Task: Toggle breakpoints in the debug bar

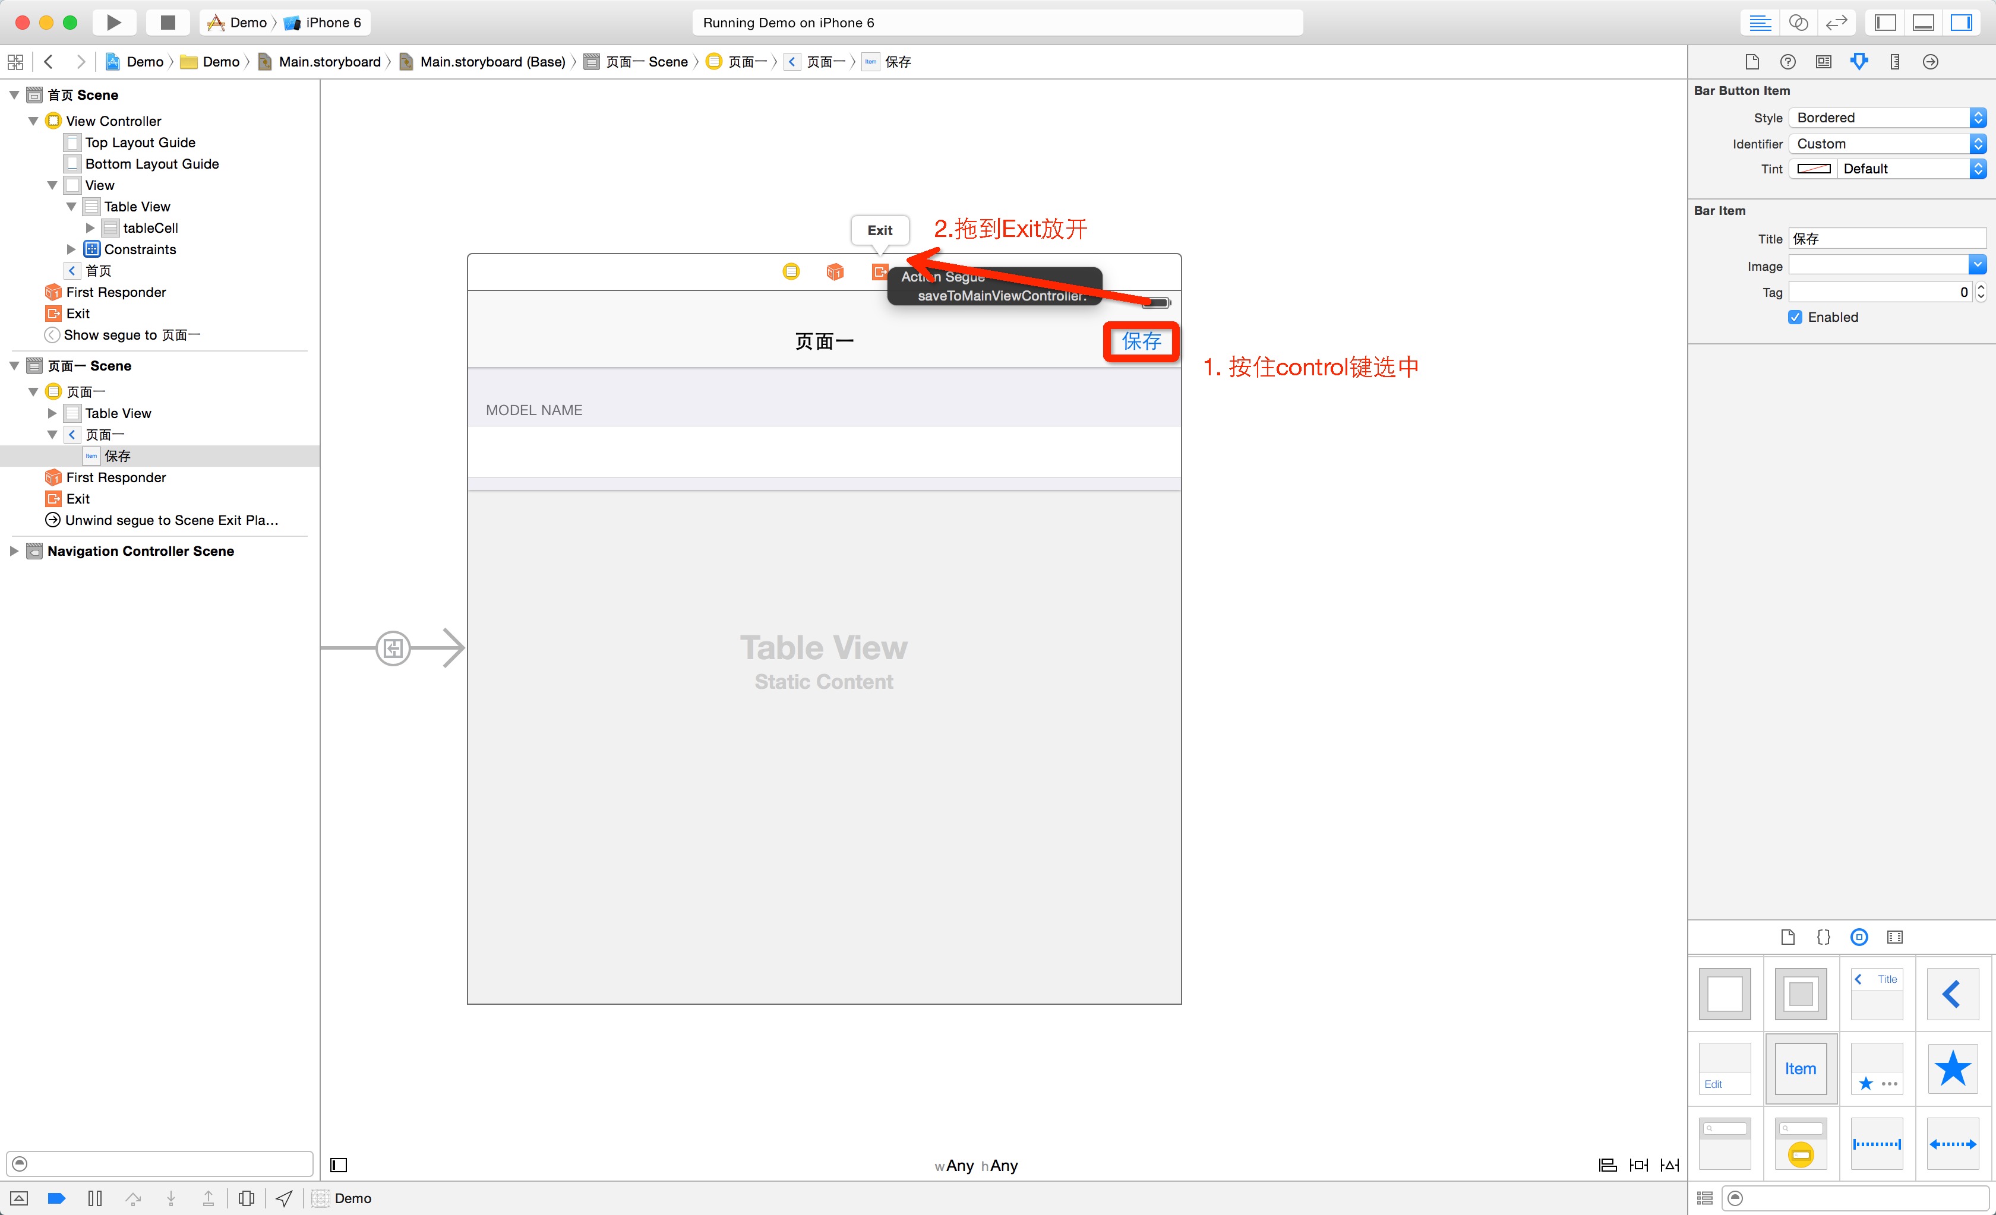Action: 56,1198
